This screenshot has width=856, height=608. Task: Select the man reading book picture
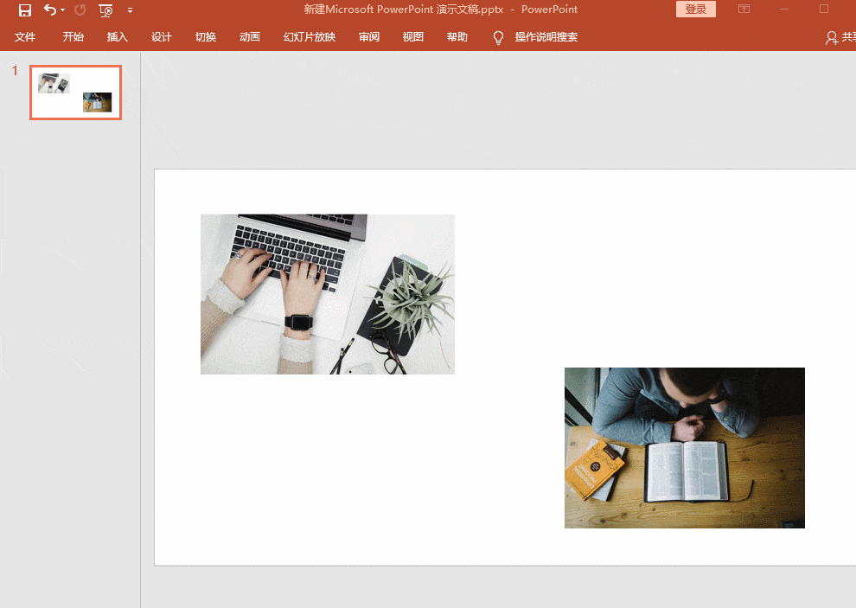(x=685, y=447)
